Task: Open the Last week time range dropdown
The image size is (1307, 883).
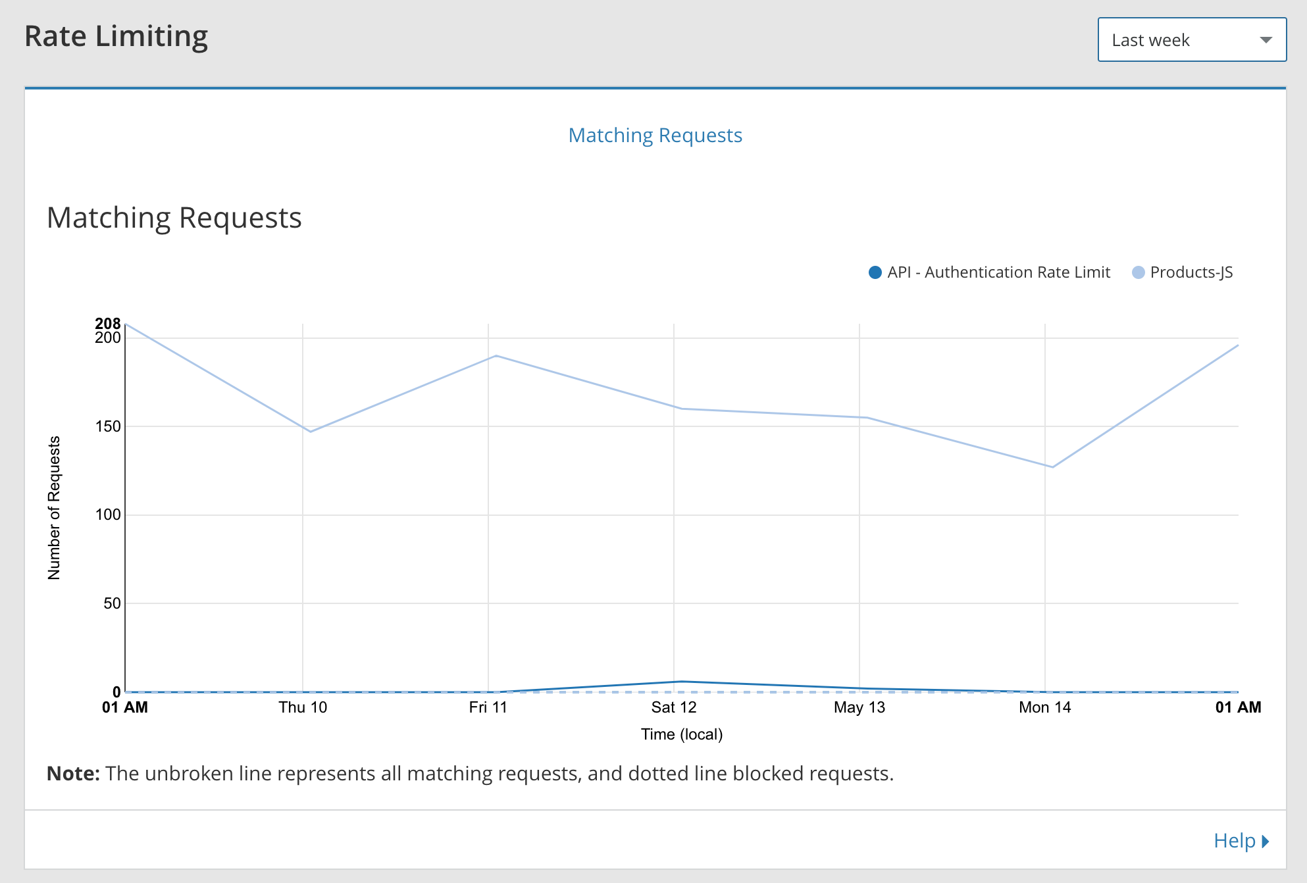Action: click(1192, 40)
